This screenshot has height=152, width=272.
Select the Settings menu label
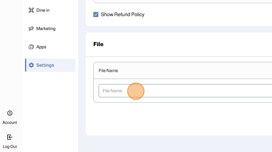tap(45, 65)
